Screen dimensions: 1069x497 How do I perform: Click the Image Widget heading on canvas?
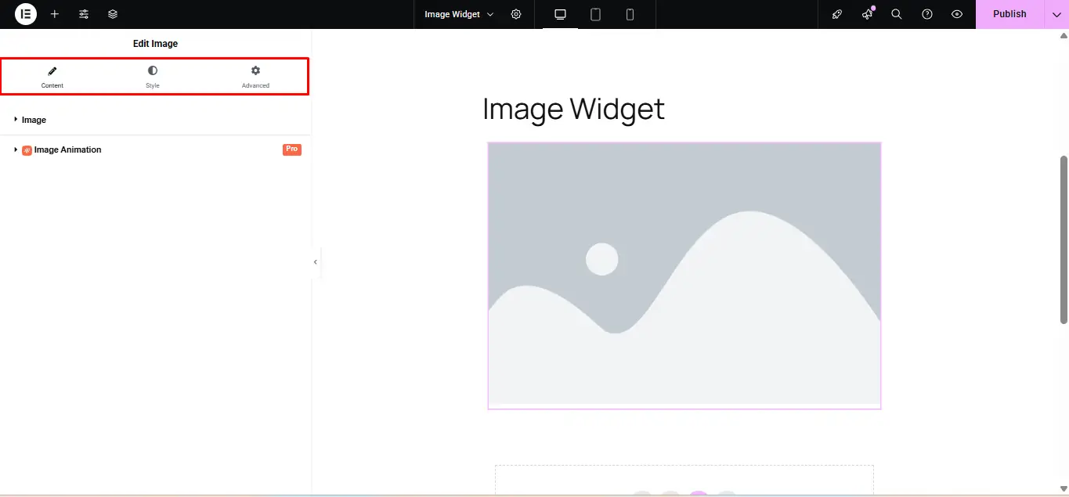(x=573, y=109)
